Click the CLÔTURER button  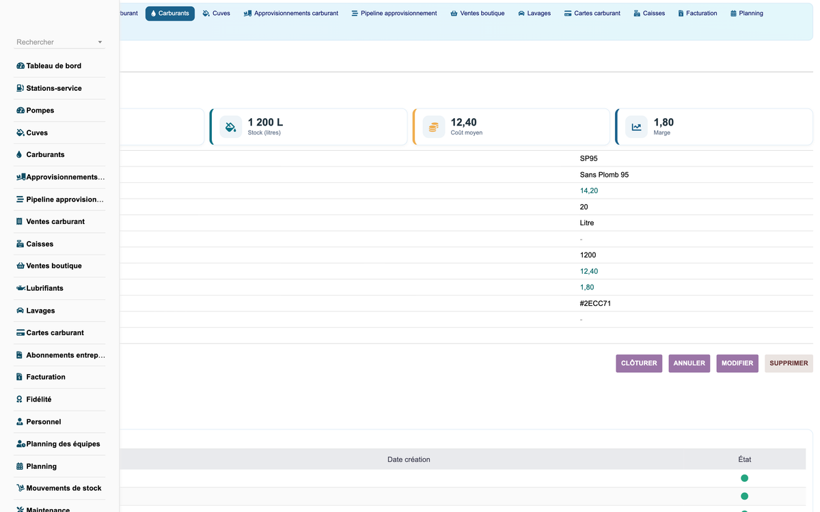point(639,363)
